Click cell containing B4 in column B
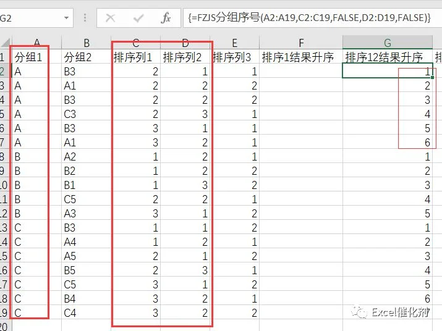Viewport: 442px width, 331px height. point(87,299)
